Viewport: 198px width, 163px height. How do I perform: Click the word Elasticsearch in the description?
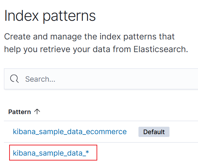(161, 49)
